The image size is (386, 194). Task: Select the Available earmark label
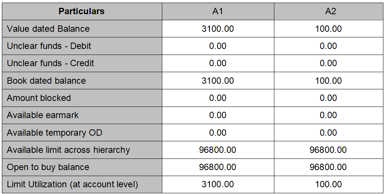point(43,115)
